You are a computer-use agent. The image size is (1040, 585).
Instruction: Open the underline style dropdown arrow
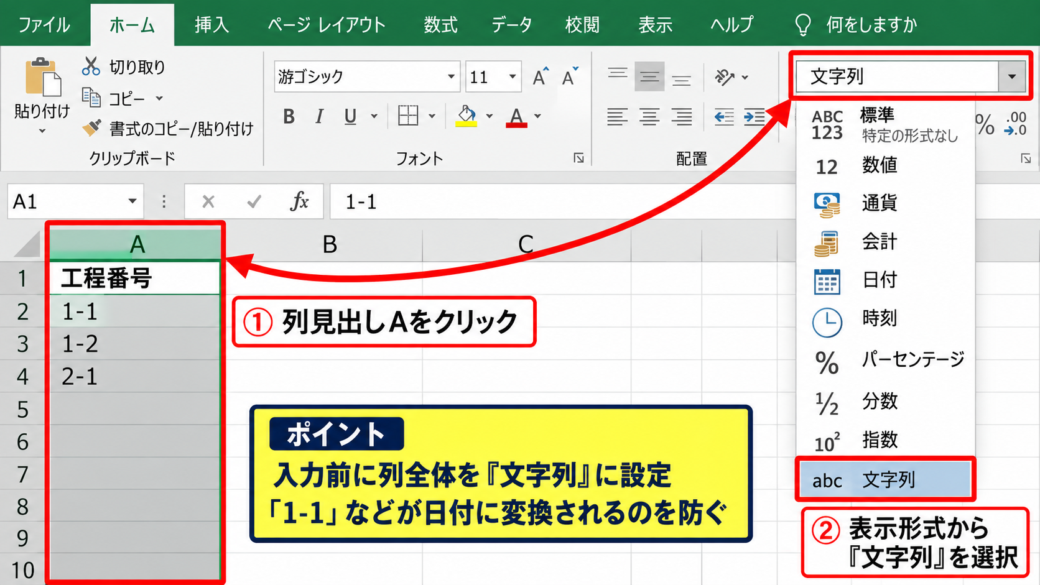tap(374, 116)
